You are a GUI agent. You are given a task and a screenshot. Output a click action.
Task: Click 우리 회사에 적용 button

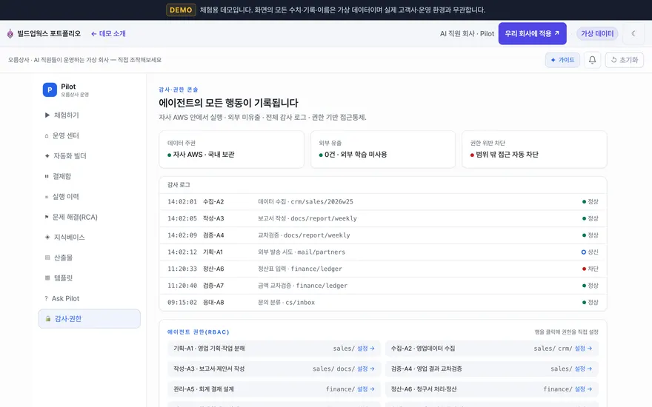532,33
